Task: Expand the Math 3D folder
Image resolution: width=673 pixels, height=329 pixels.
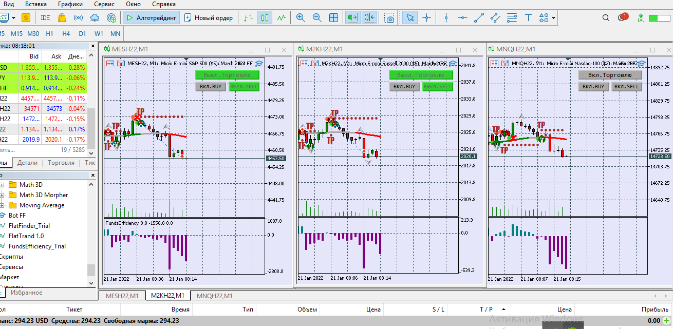Action: [x=2, y=185]
